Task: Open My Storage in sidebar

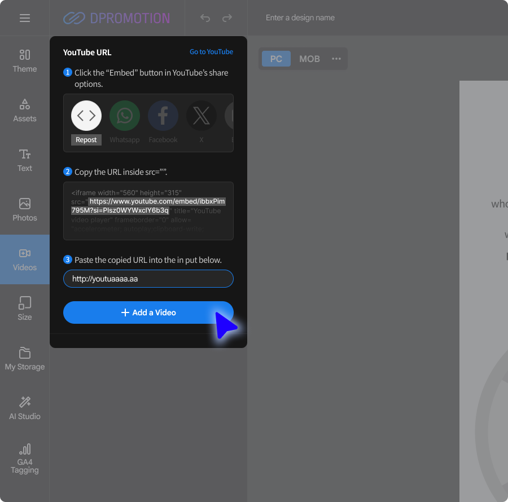Action: 25,359
